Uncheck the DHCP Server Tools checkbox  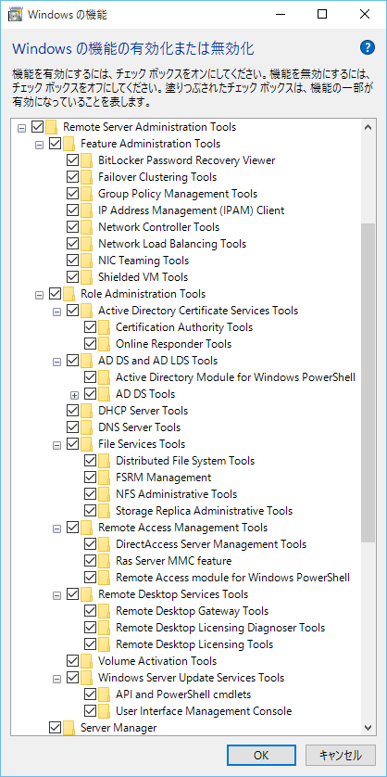[x=73, y=411]
